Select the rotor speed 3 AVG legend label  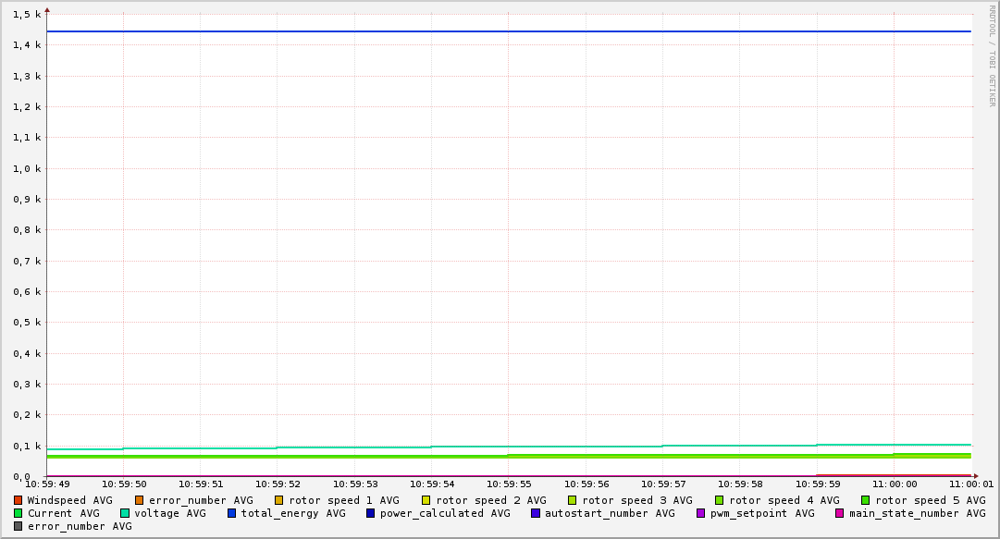click(636, 500)
